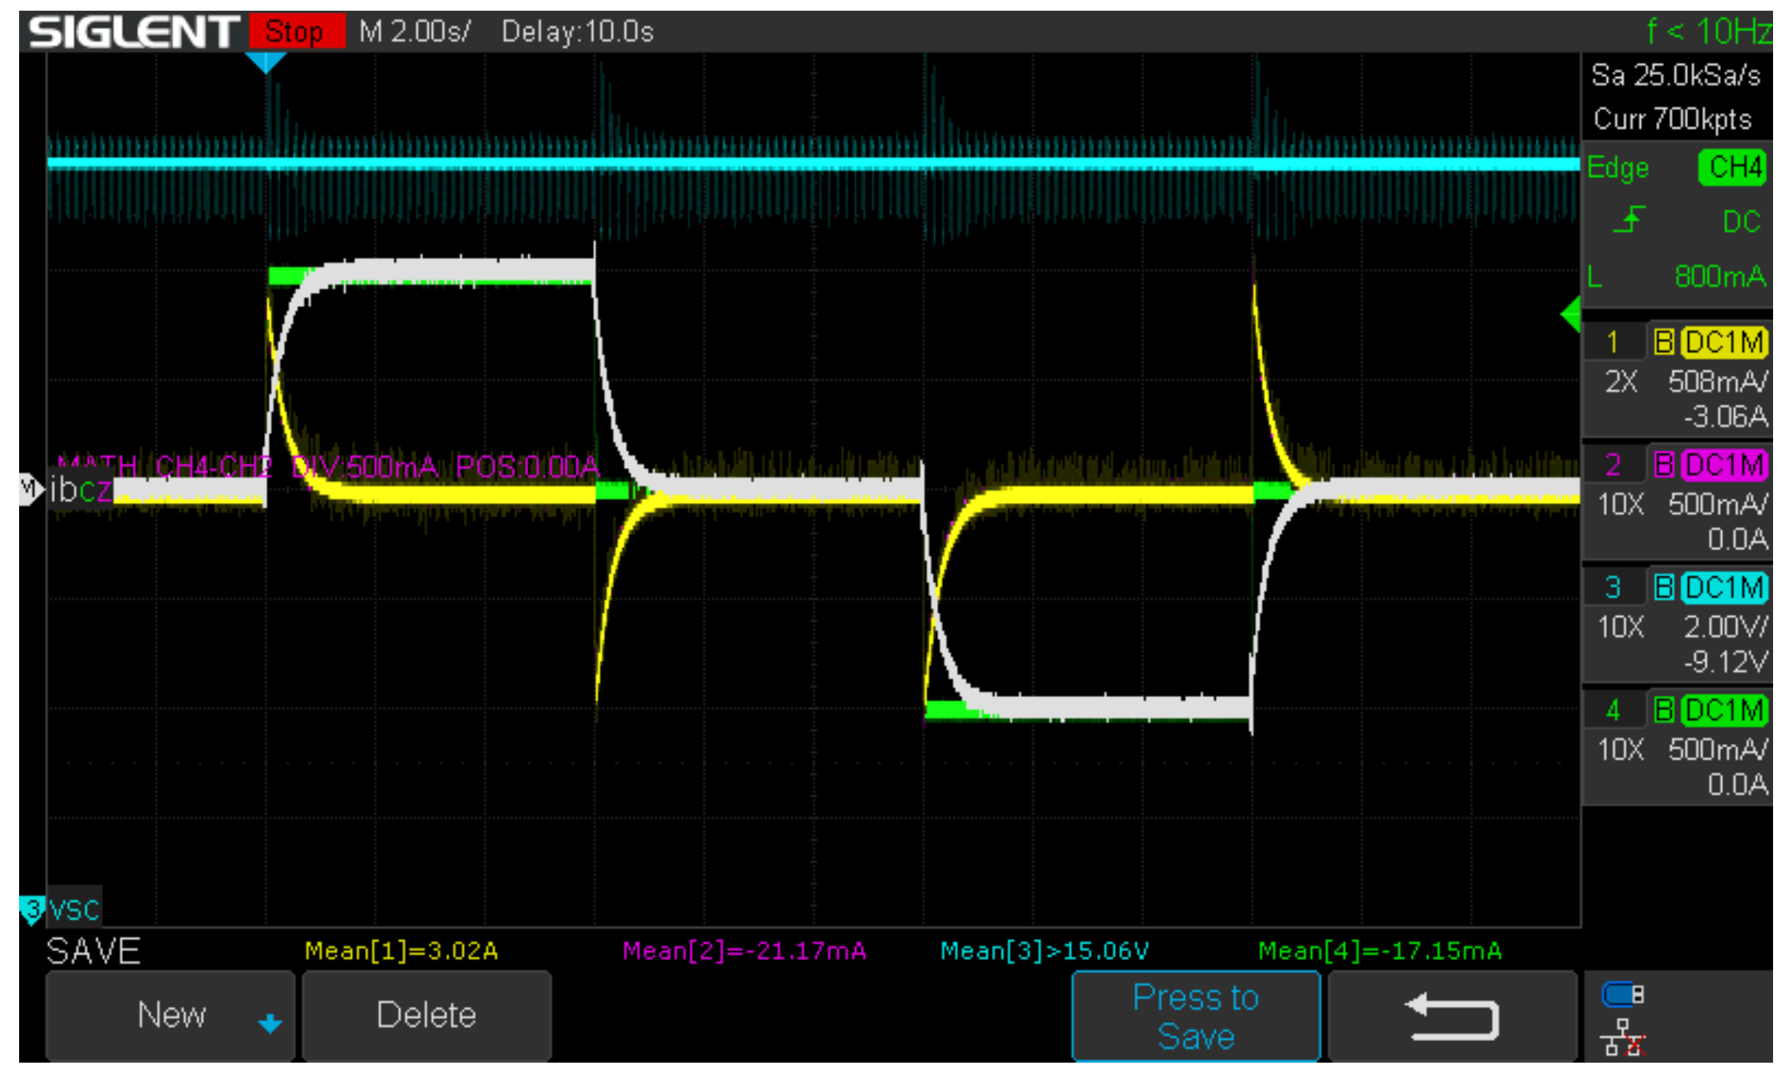Click the trigger level 800mA value
1783x1081 pixels.
coord(1720,276)
